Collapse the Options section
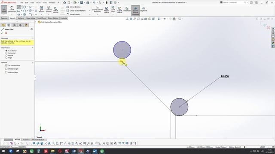The image size is (275, 154). (33, 62)
